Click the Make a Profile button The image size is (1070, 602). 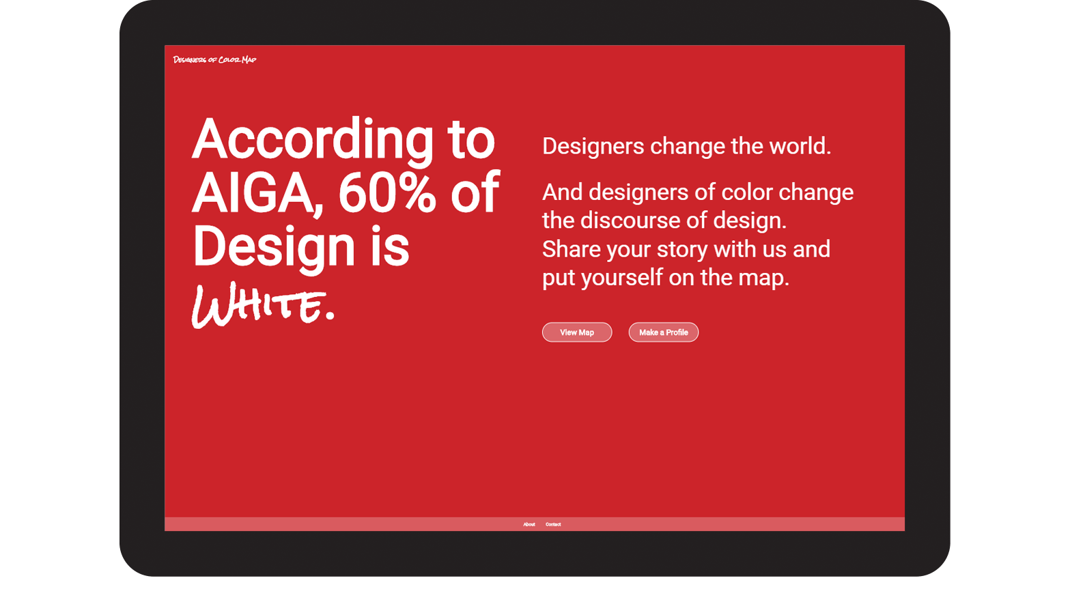[x=664, y=332]
